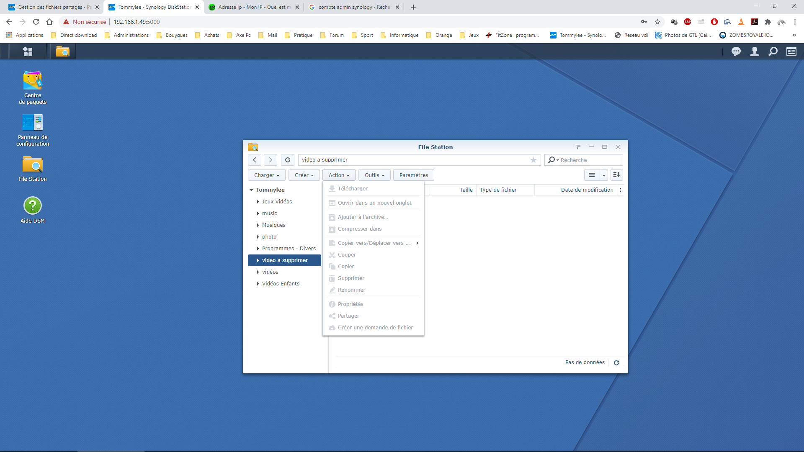Open the DSM main menu grid icon
Image resolution: width=804 pixels, height=452 pixels.
coord(28,51)
